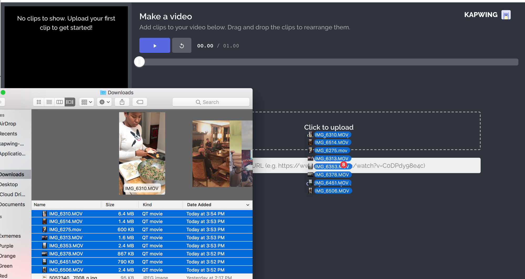Viewport: 525px width, 279px height.
Task: Click the restart/replay video button
Action: click(x=182, y=46)
